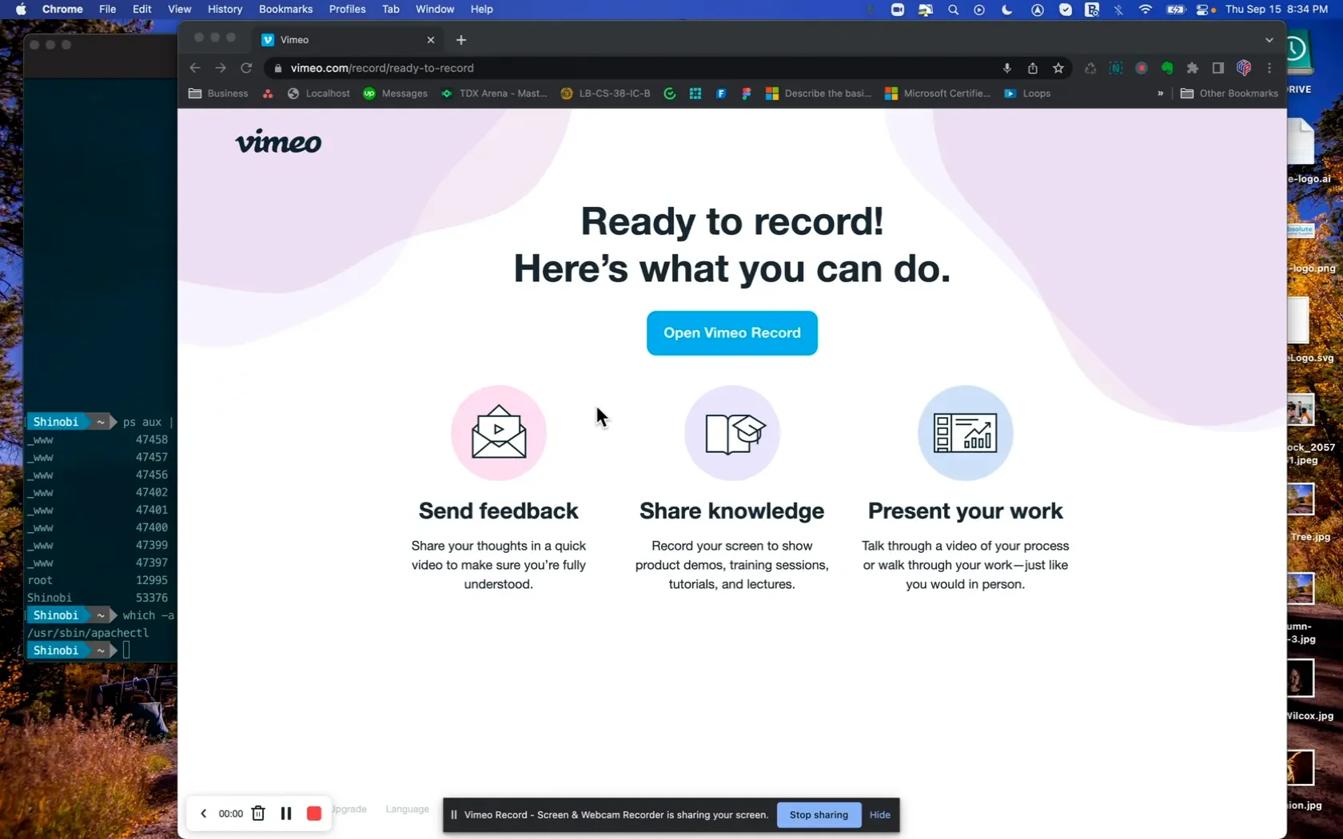Hide the screen sharing notification bar
The height and width of the screenshot is (839, 1343).
(x=880, y=815)
